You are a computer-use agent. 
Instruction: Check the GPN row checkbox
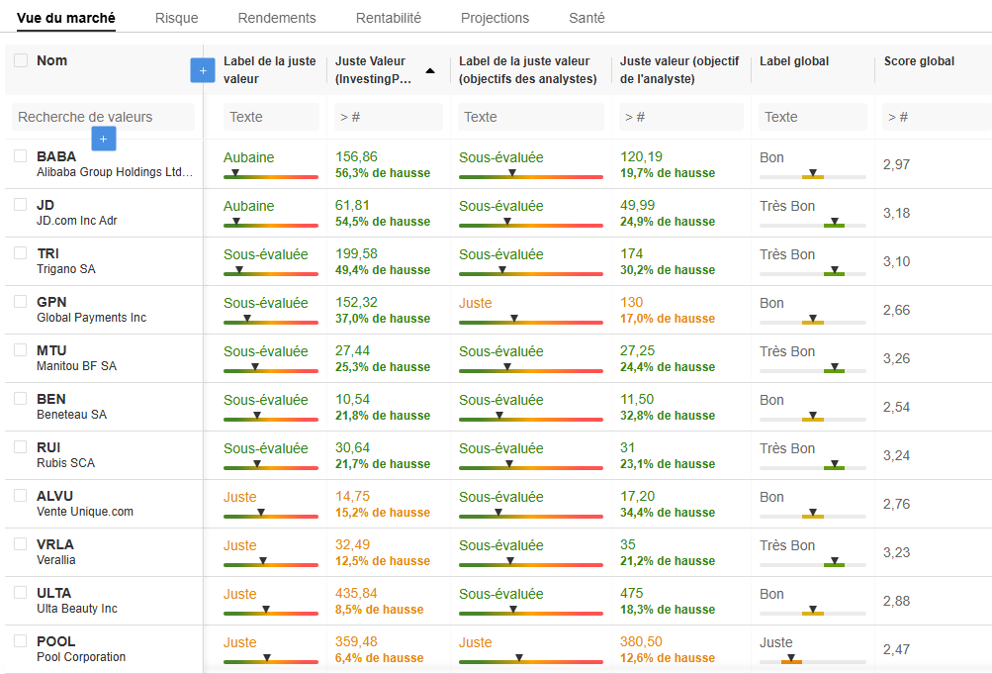[21, 301]
